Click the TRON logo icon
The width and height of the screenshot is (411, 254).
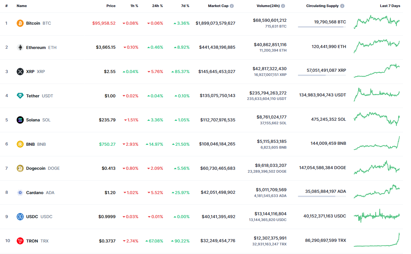point(20,241)
